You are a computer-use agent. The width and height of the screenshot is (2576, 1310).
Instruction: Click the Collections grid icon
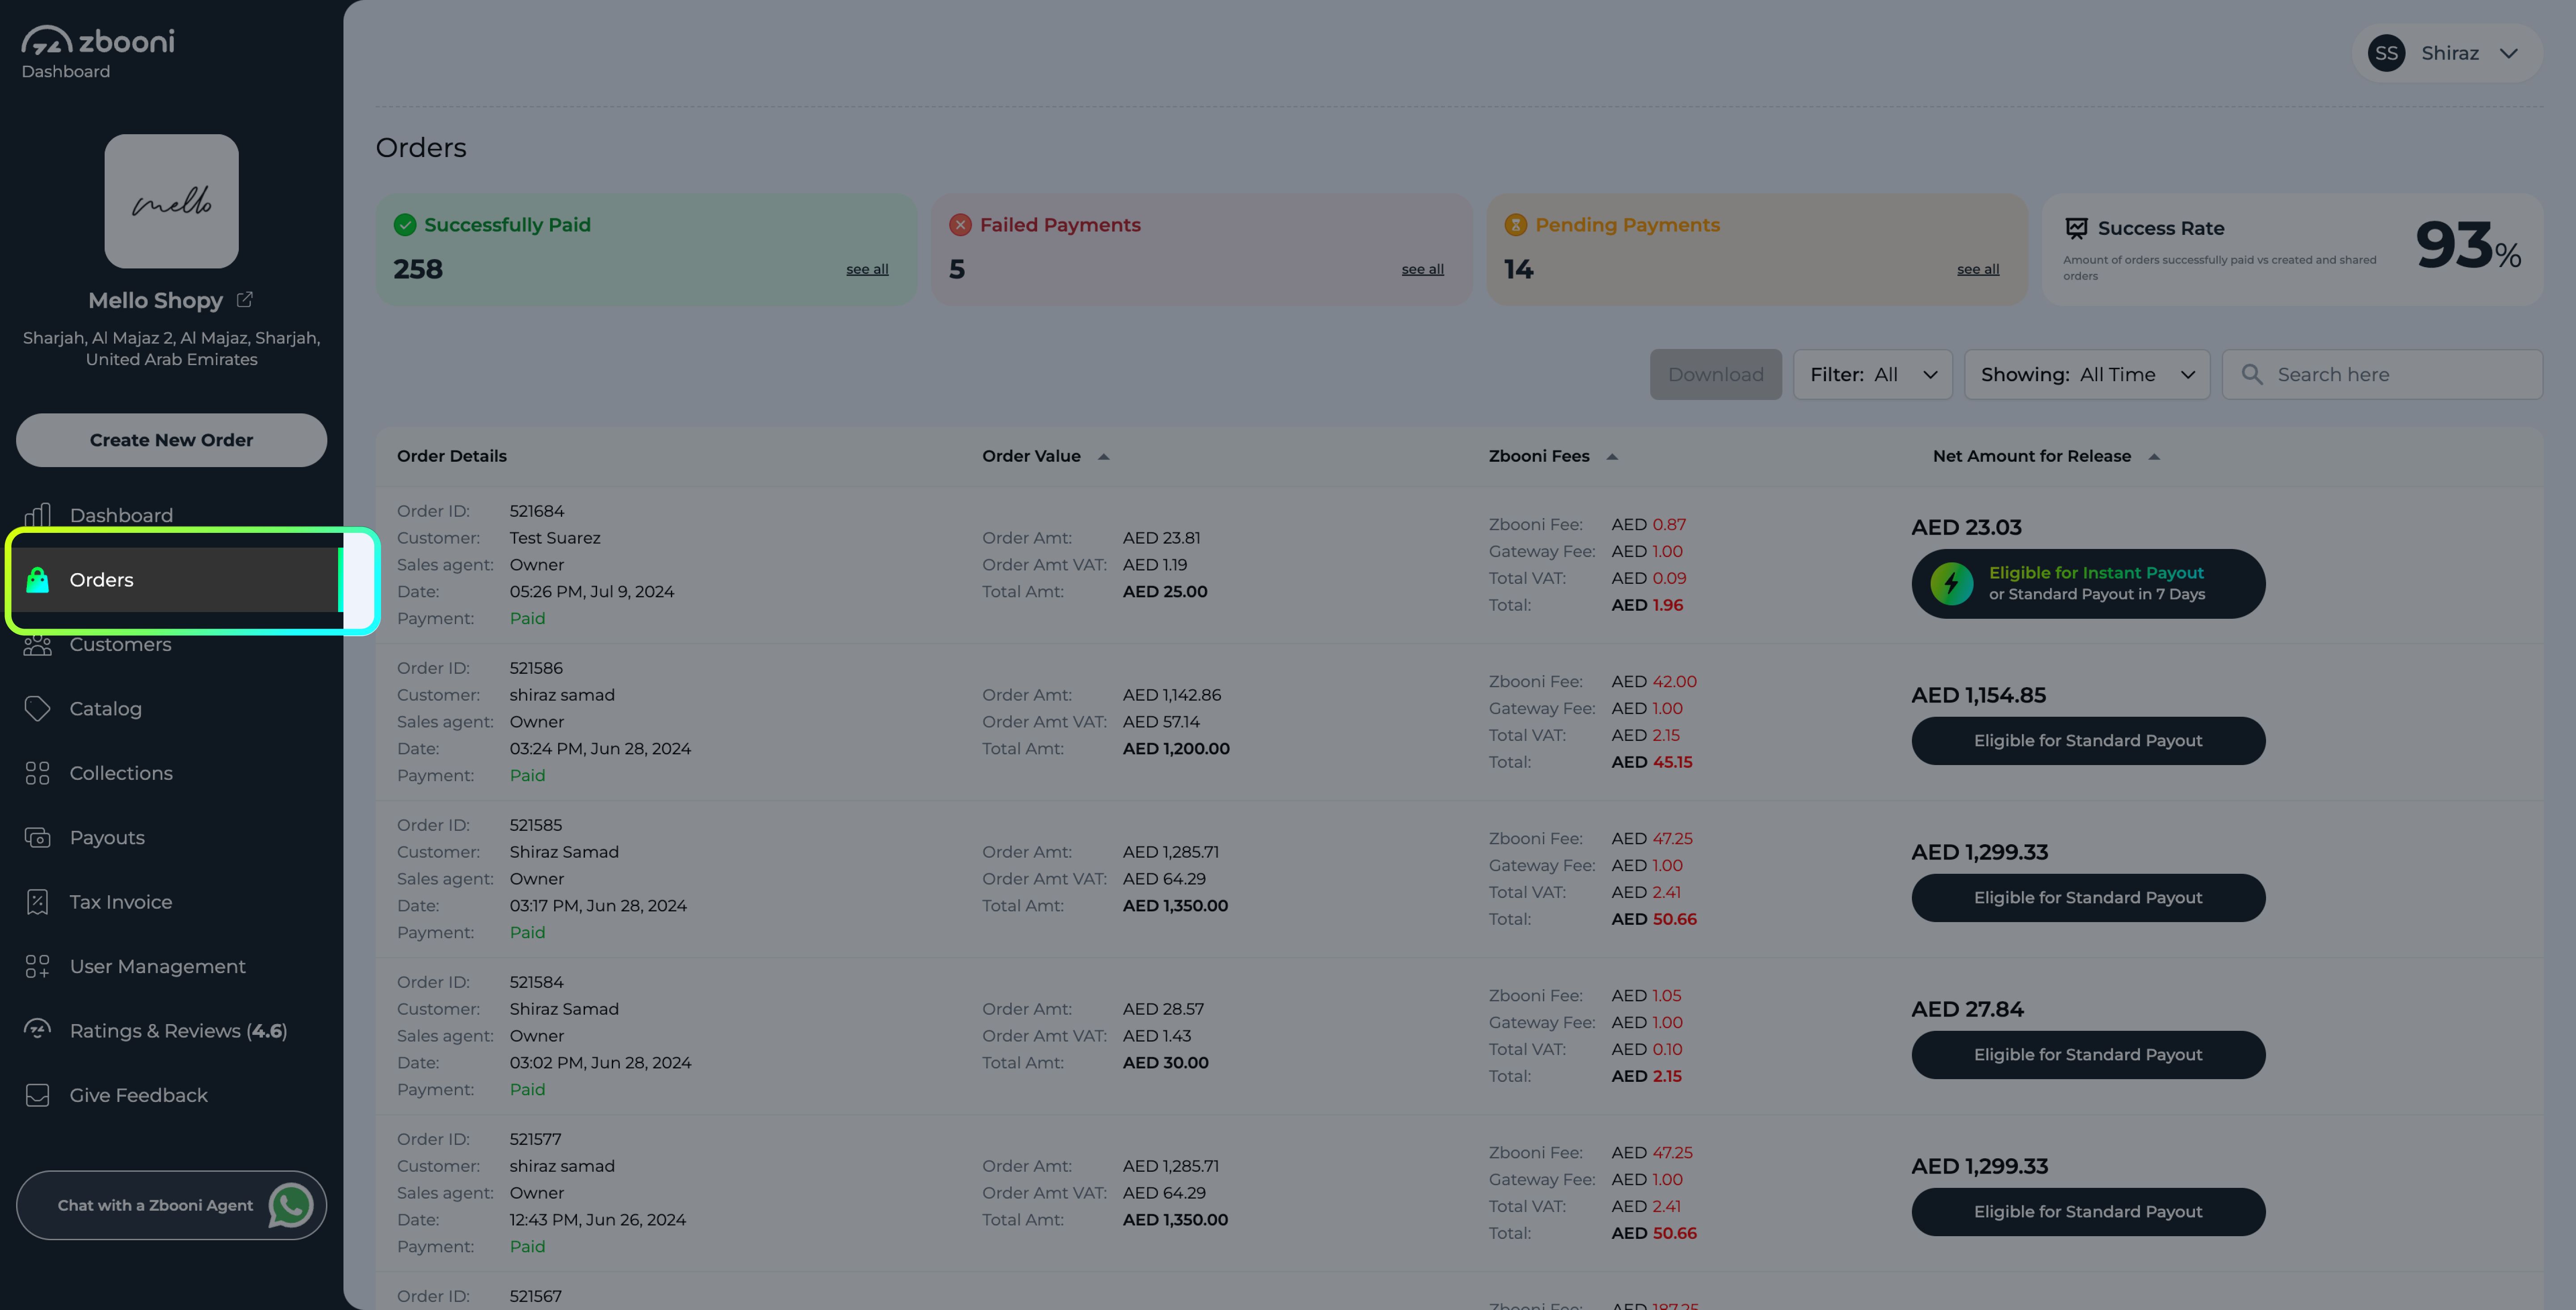tap(37, 773)
